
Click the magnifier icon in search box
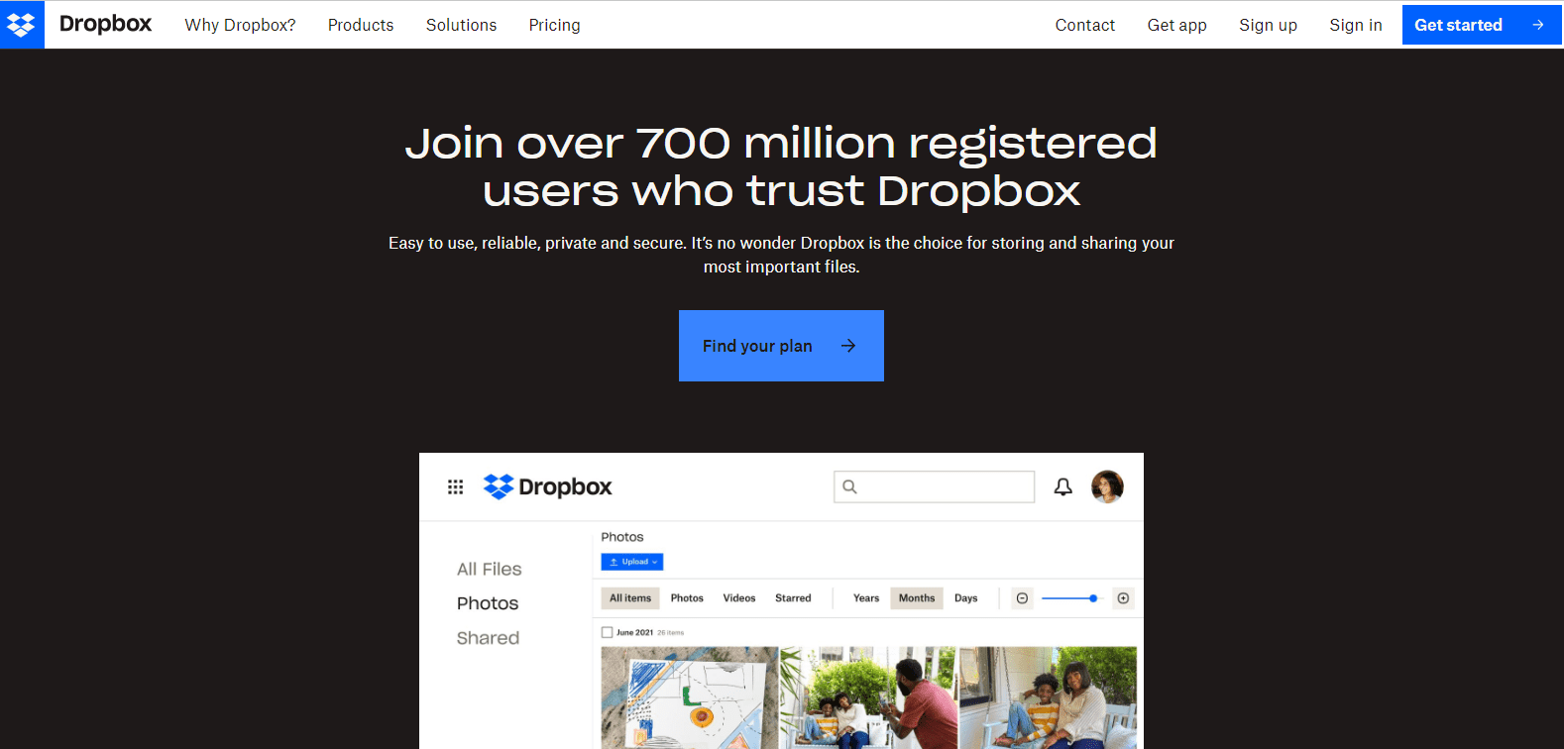coord(849,486)
